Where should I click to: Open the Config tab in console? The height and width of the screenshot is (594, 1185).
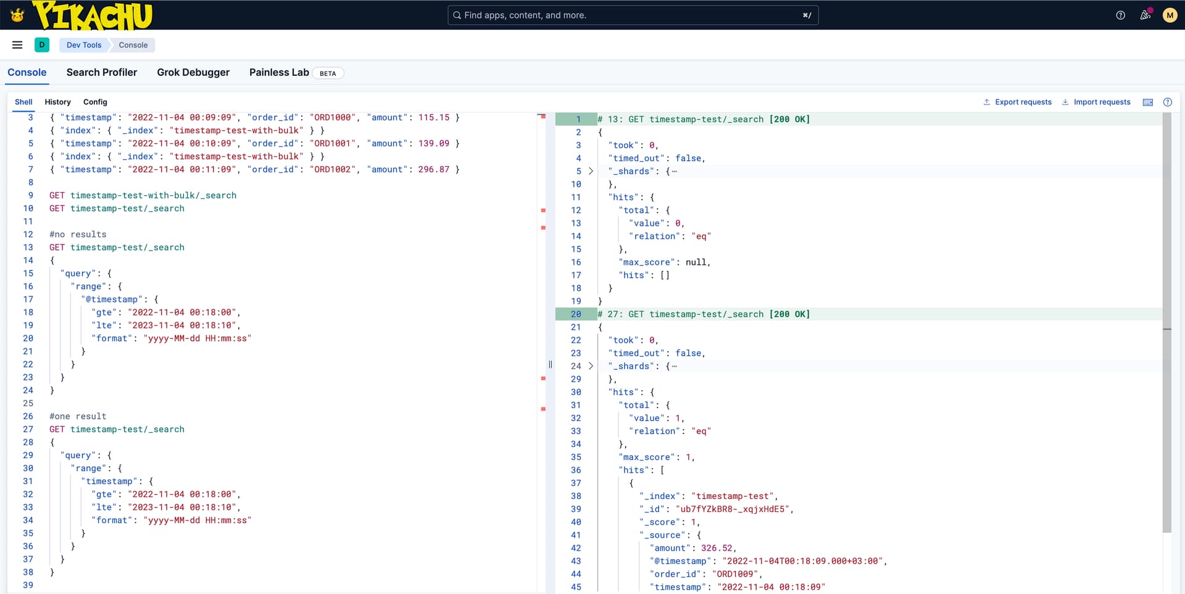(95, 102)
